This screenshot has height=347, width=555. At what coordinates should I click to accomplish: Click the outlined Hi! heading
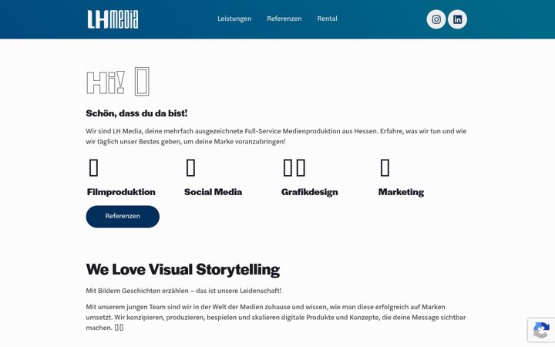tap(118, 82)
